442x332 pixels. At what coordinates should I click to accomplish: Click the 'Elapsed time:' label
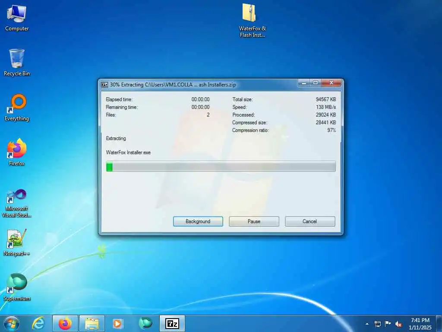(119, 99)
